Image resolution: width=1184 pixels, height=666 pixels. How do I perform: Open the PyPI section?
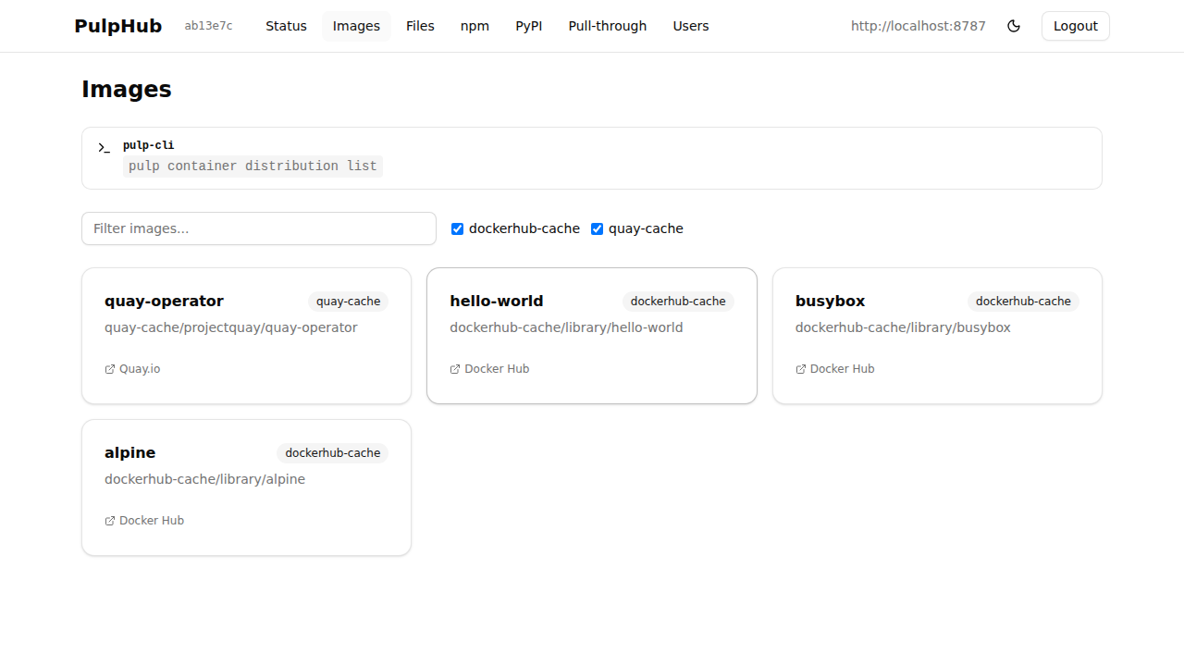pos(528,26)
